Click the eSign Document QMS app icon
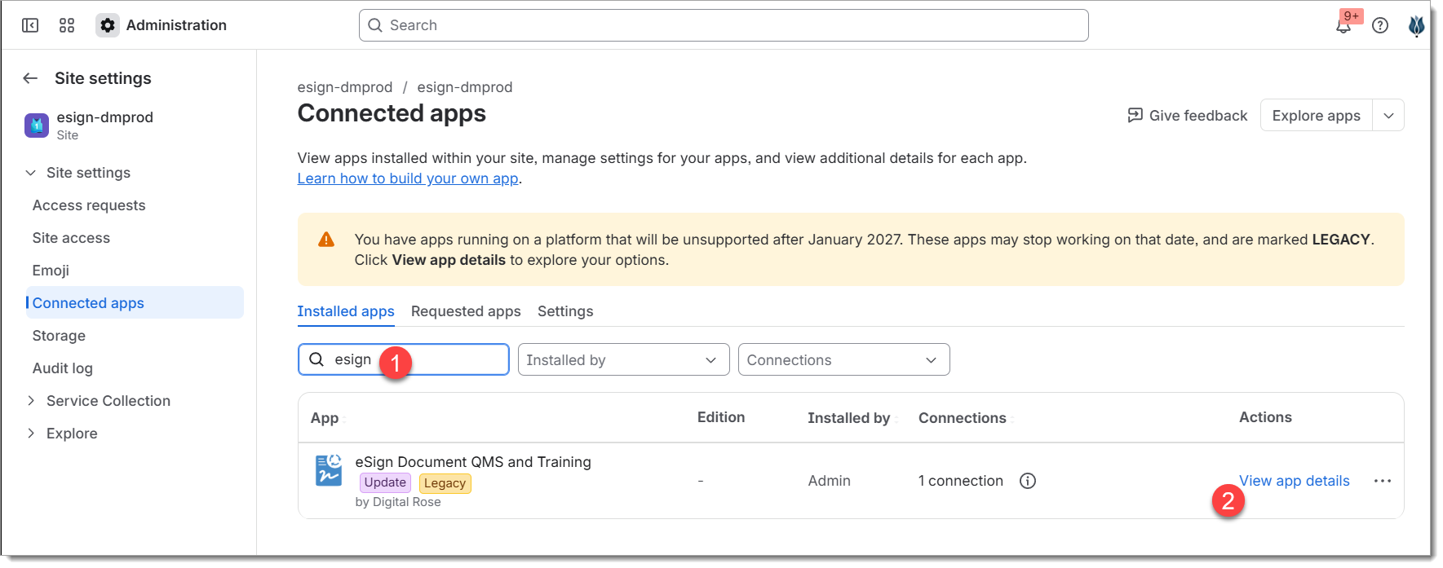 point(329,470)
